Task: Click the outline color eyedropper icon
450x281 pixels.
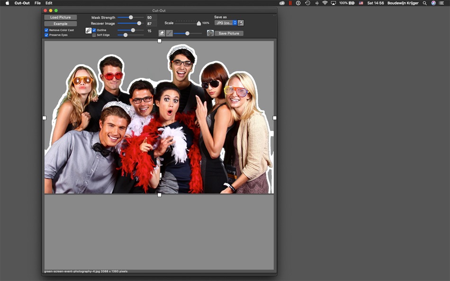Action: [89, 30]
